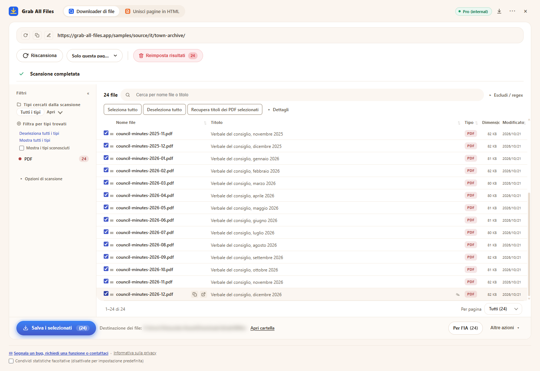Enable Condividi statistiche facoltative checkbox
Screen dimensions: 540x371
tap(11, 361)
